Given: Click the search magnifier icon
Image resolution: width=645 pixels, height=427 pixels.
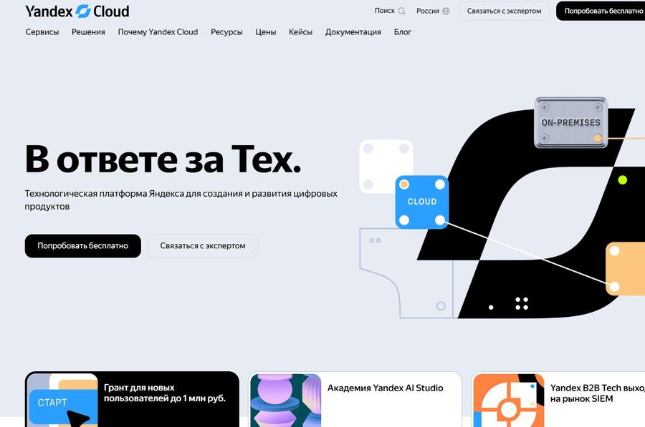Looking at the screenshot, I should (x=402, y=11).
